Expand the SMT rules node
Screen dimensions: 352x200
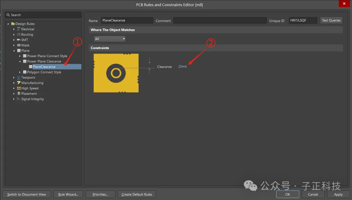[x=14, y=40]
